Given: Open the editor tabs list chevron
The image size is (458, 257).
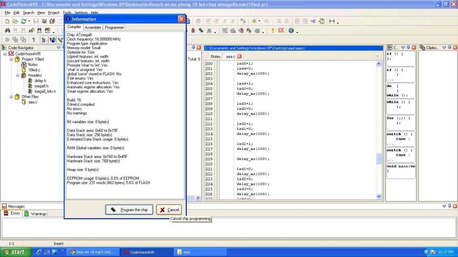Looking at the screenshot, I should pyautogui.click(x=377, y=56).
